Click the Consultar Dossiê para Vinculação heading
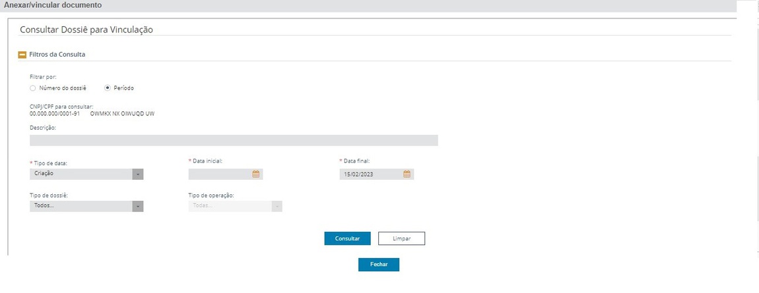This screenshot has width=759, height=293. point(86,30)
